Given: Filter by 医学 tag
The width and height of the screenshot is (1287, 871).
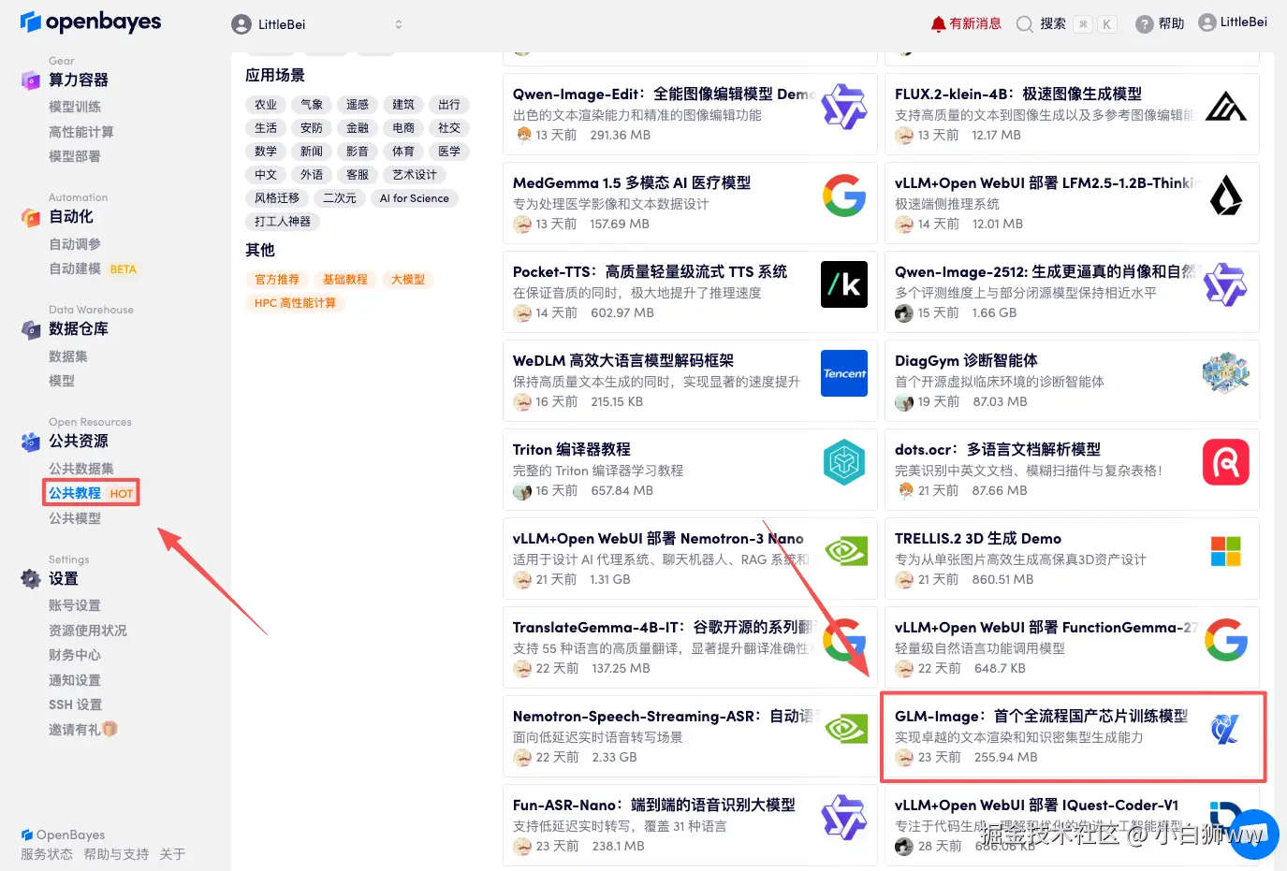Looking at the screenshot, I should [449, 152].
